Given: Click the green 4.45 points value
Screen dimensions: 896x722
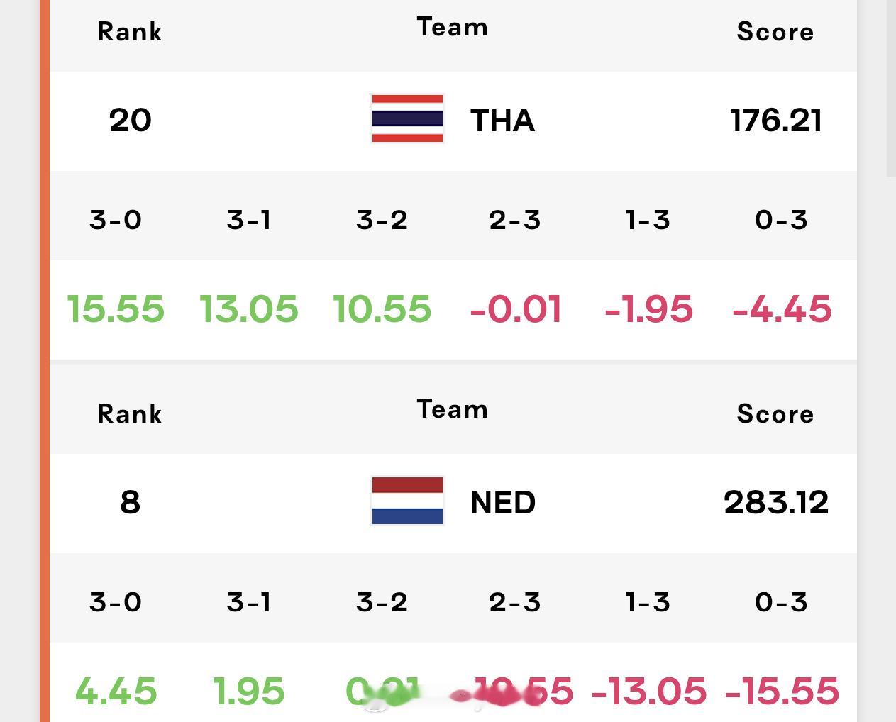Looking at the screenshot, I should [116, 691].
